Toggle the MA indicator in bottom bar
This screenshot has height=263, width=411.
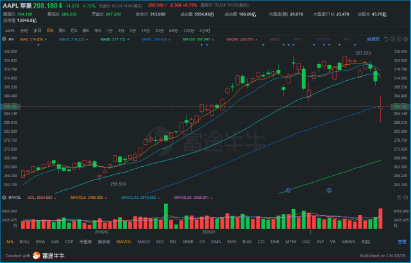pyautogui.click(x=10, y=242)
